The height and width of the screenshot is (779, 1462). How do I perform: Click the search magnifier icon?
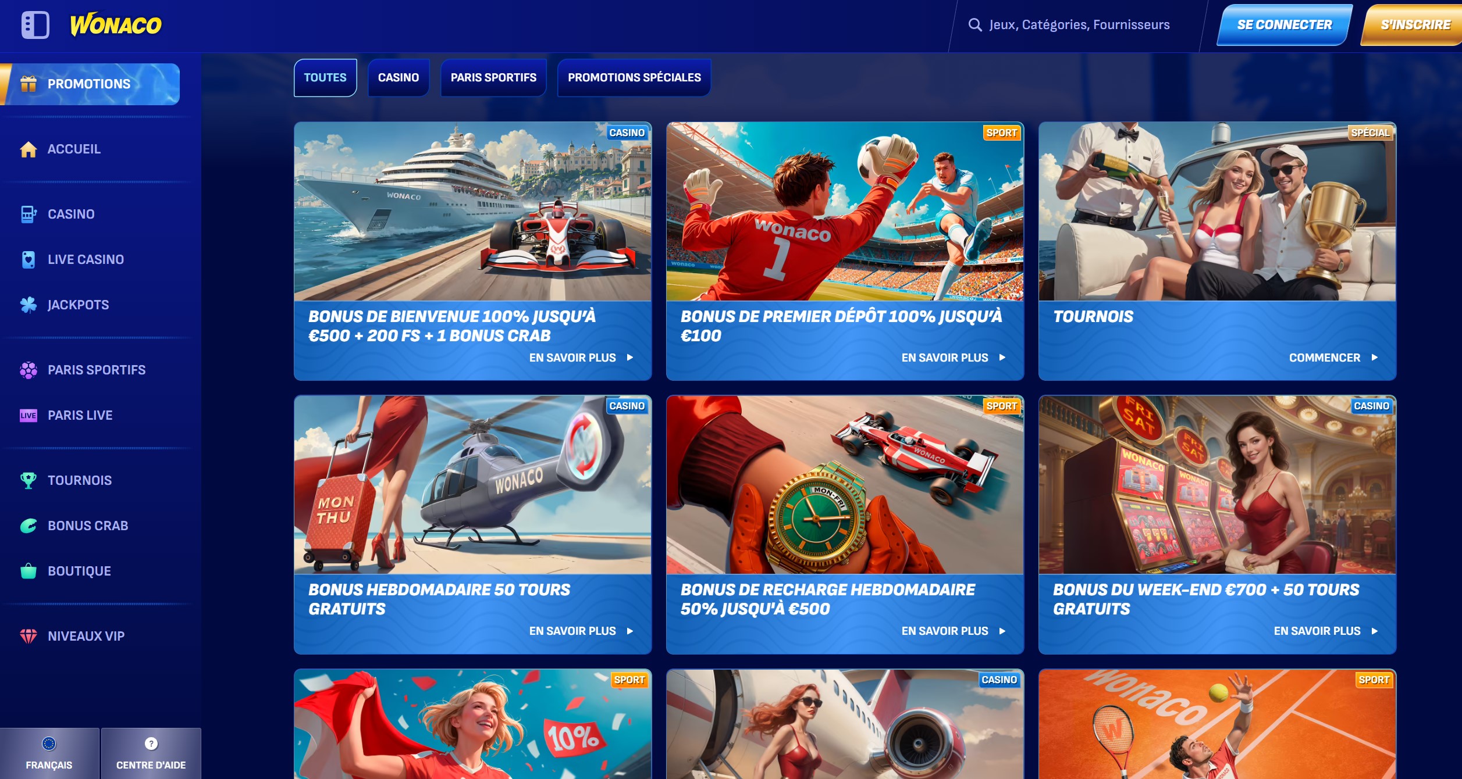(975, 25)
